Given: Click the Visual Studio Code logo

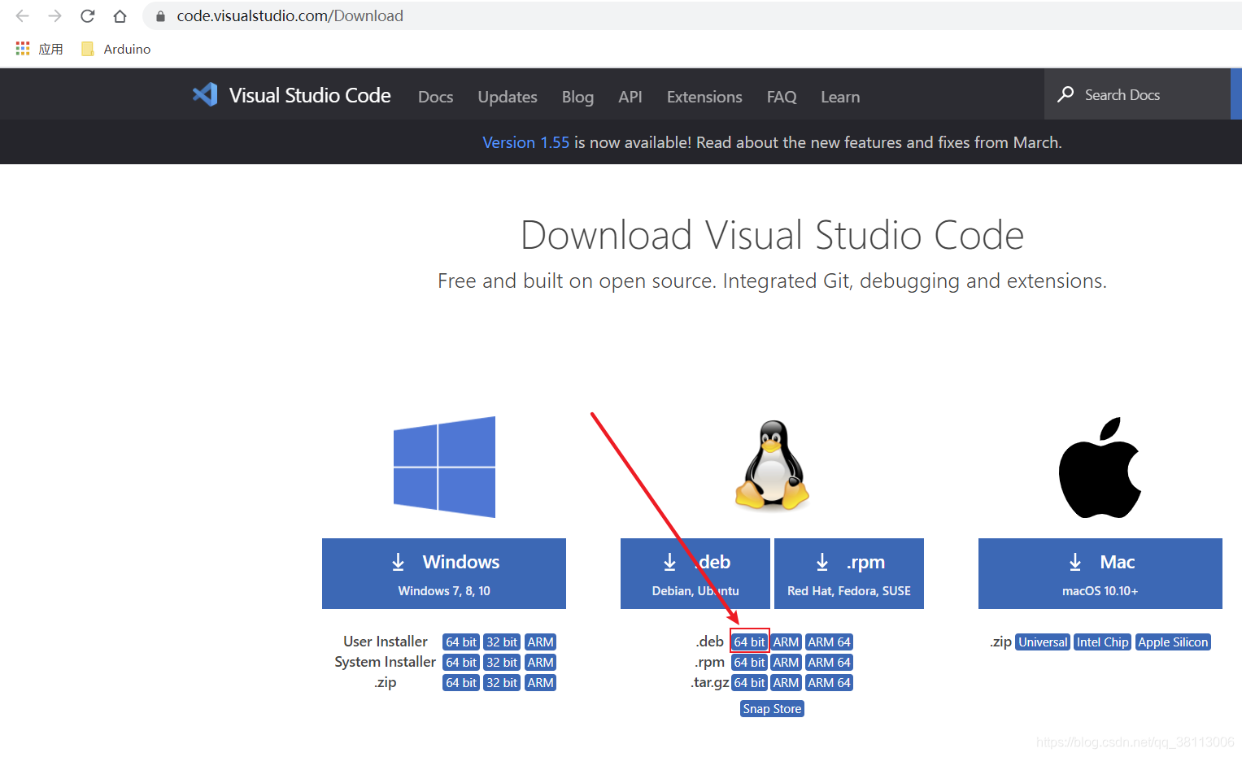Looking at the screenshot, I should (205, 94).
